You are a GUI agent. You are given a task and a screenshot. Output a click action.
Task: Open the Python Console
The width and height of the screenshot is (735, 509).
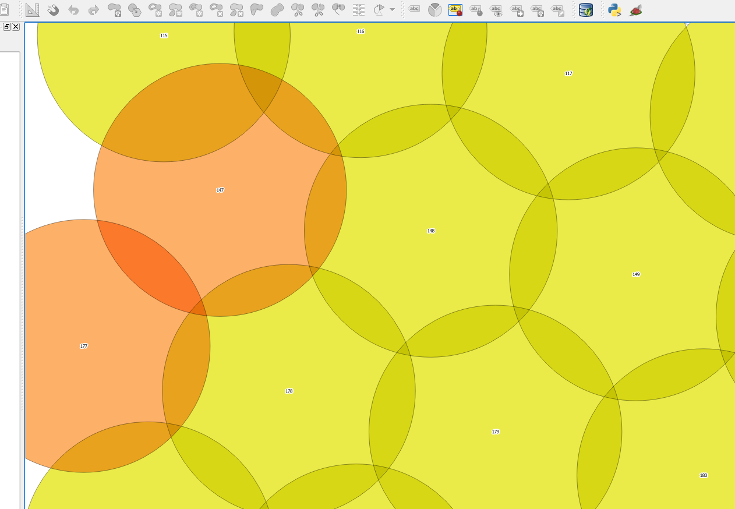pyautogui.click(x=614, y=9)
